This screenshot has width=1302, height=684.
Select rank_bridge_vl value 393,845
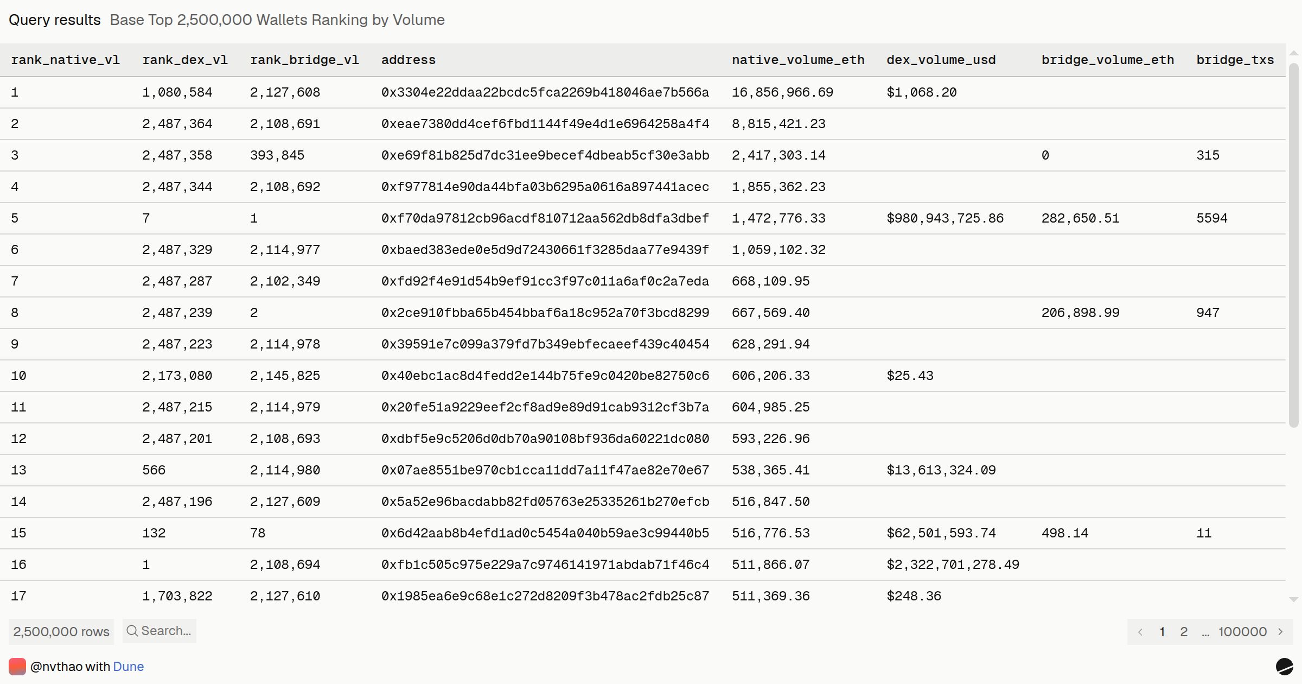(277, 155)
